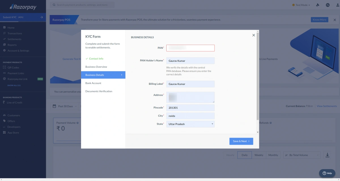Switch to the Weekly chart tab
Image resolution: width=340 pixels, height=181 pixels.
point(259,155)
